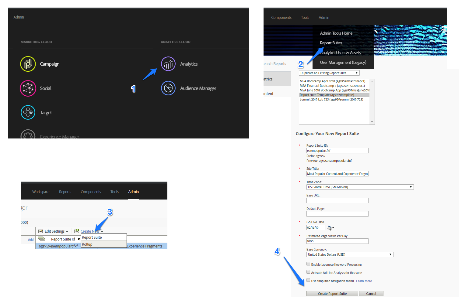The width and height of the screenshot is (472, 297).
Task: Open the Duplicate an Existing Report Suite dropdown
Action: (329, 73)
